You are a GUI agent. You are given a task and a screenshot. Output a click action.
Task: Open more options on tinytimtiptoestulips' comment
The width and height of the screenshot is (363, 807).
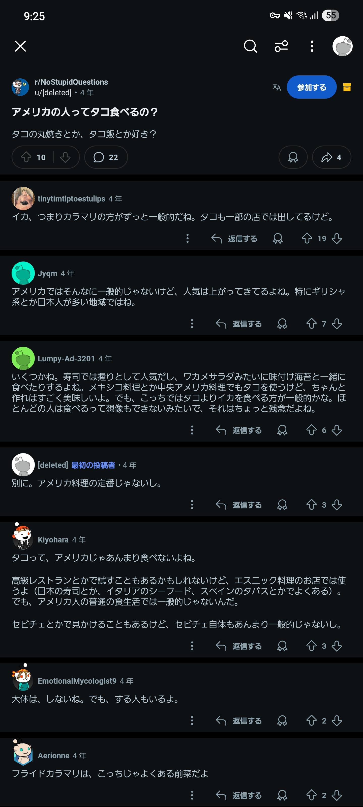click(188, 238)
